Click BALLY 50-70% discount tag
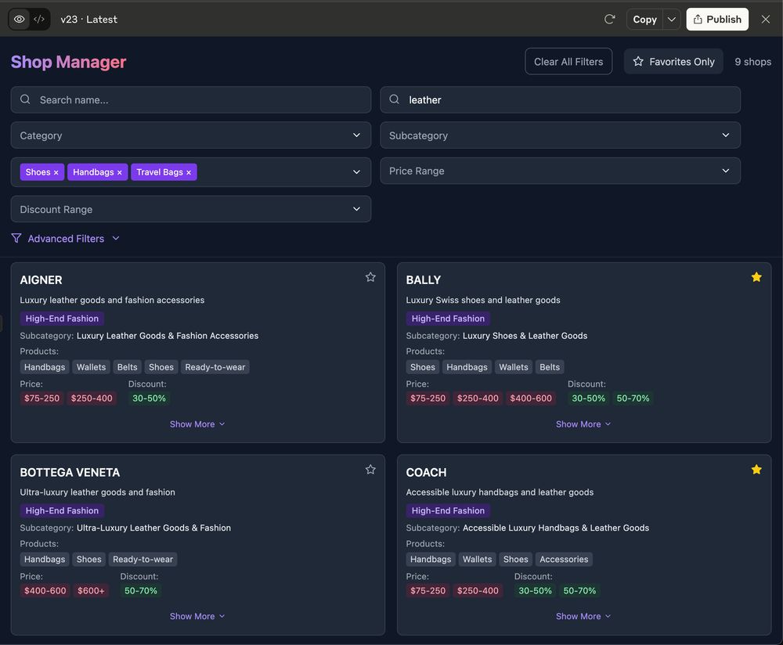783x645 pixels. 633,398
